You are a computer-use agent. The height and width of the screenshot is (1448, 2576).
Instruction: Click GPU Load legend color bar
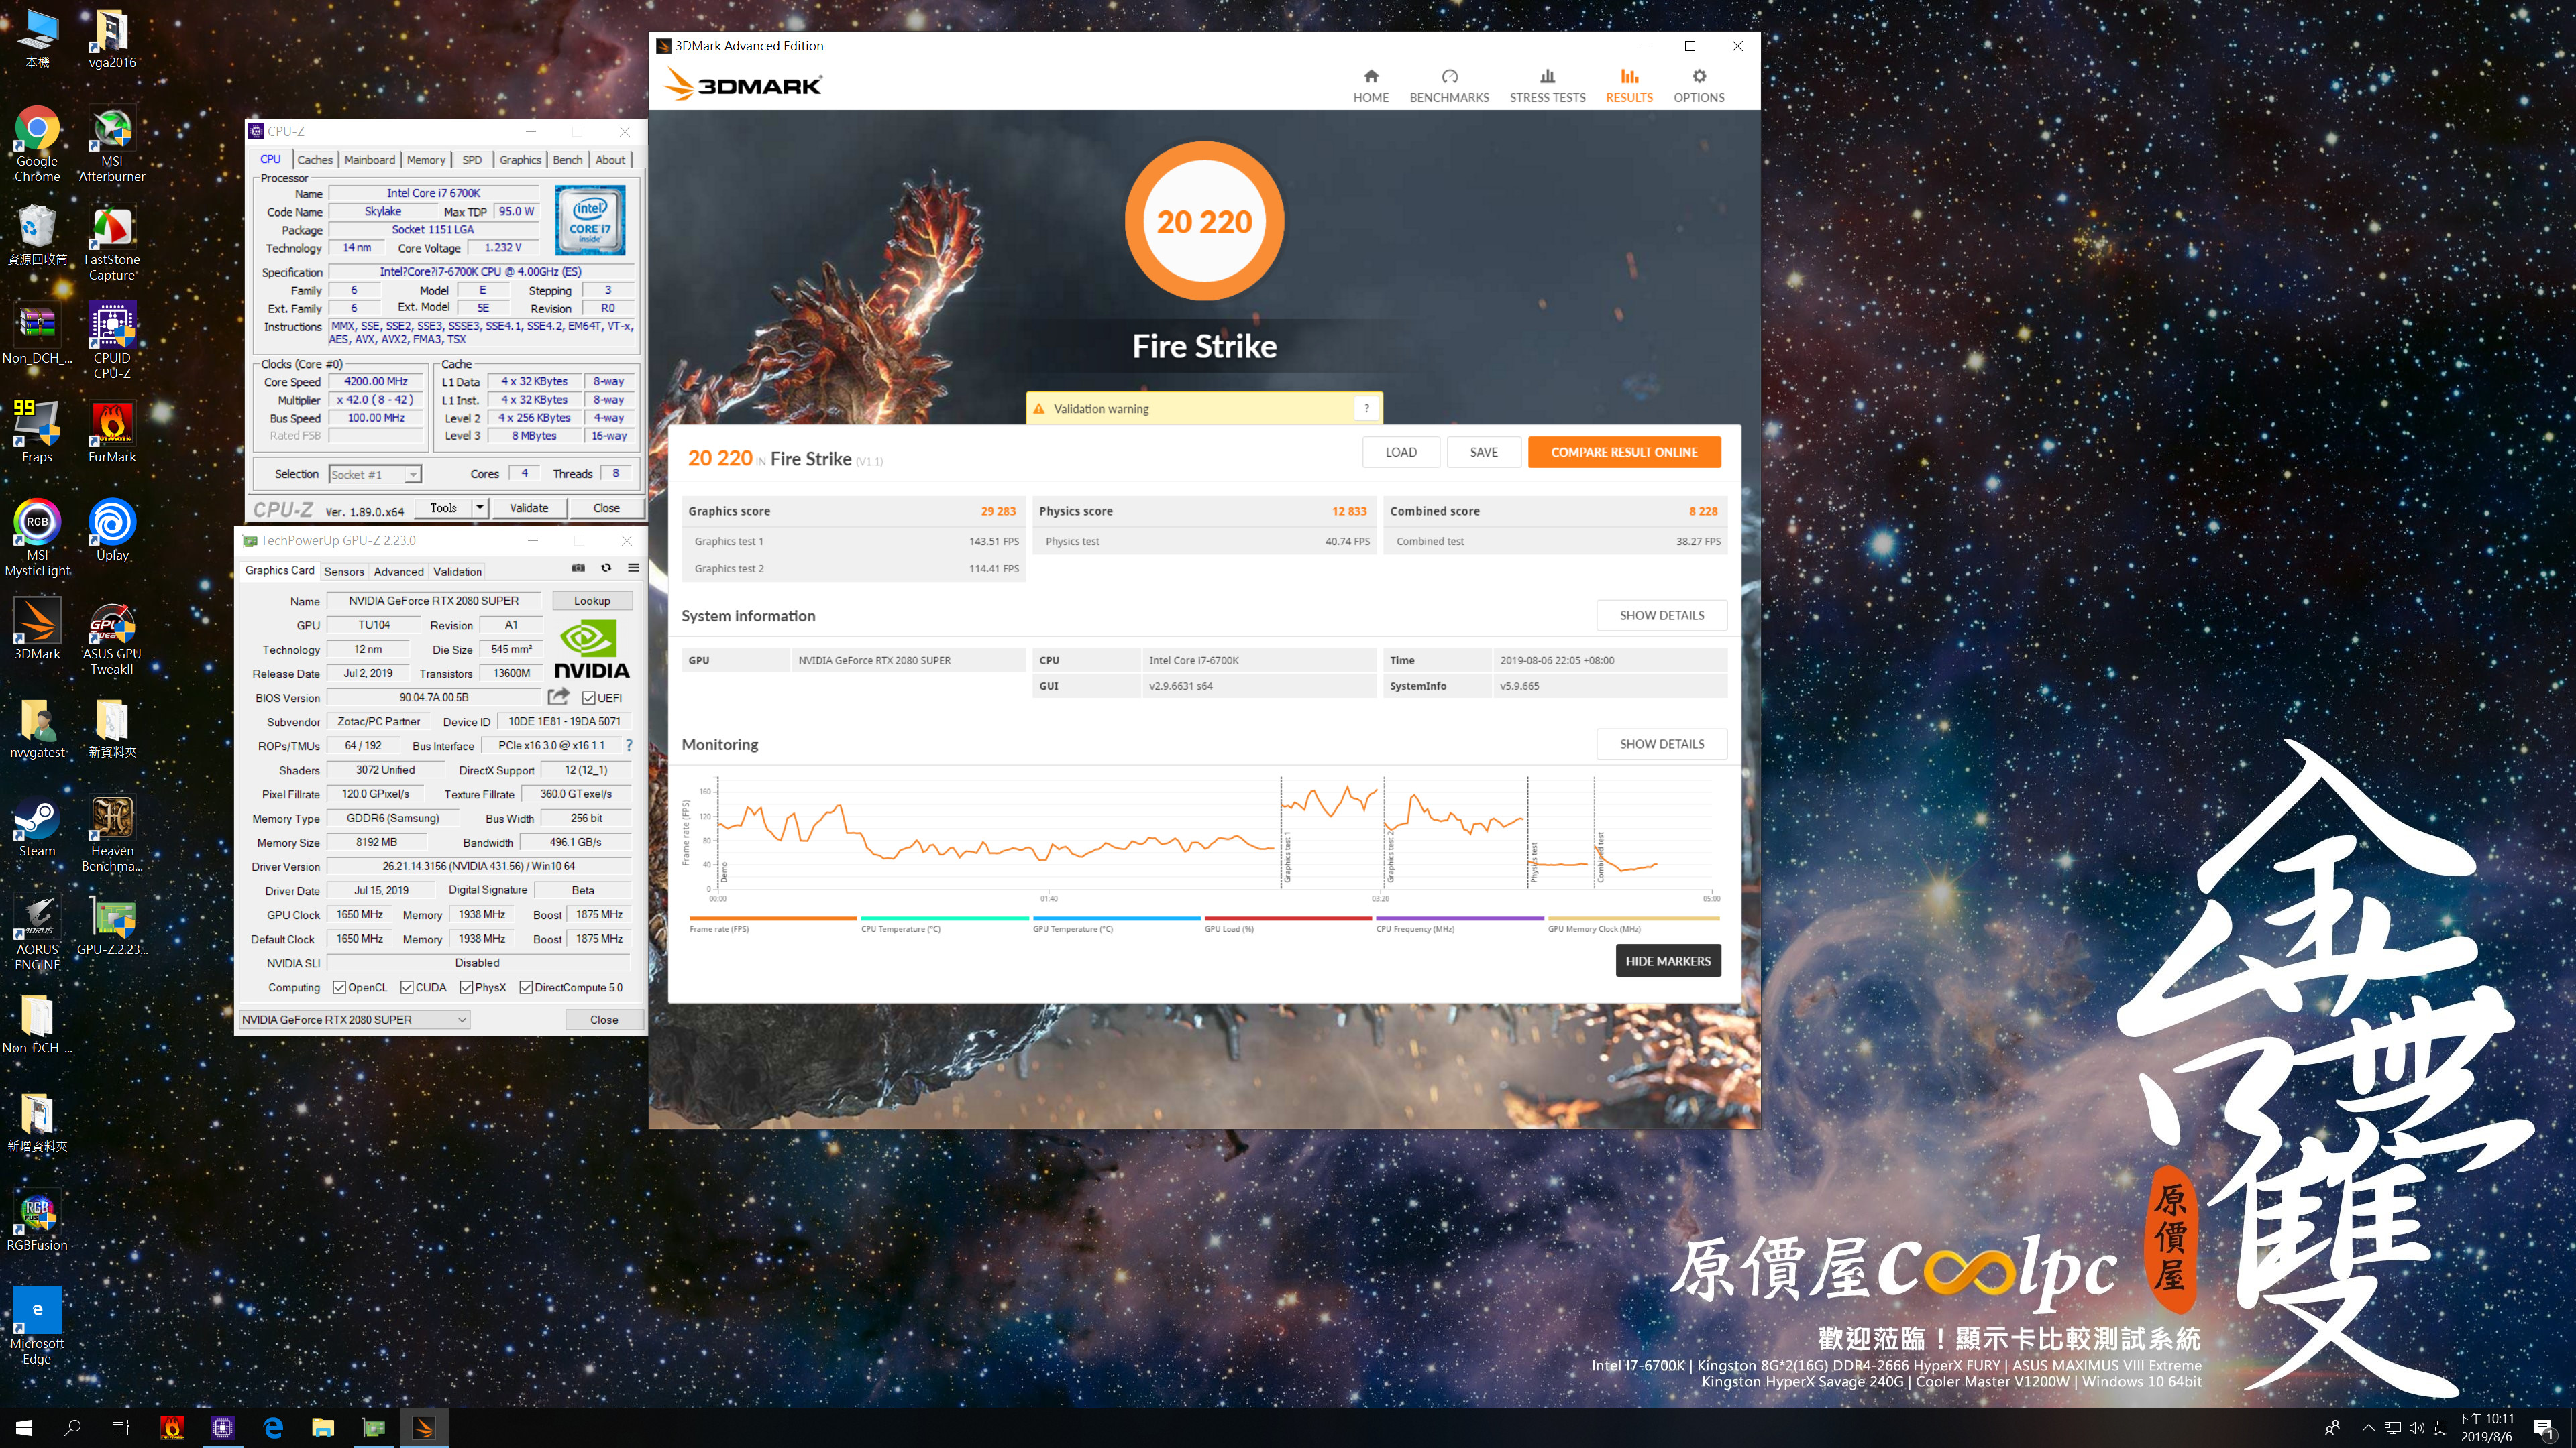(1288, 918)
